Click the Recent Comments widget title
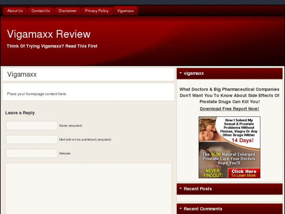This screenshot has height=214, width=285. (x=203, y=209)
